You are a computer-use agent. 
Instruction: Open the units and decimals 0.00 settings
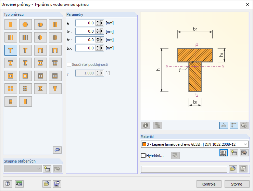19,184
